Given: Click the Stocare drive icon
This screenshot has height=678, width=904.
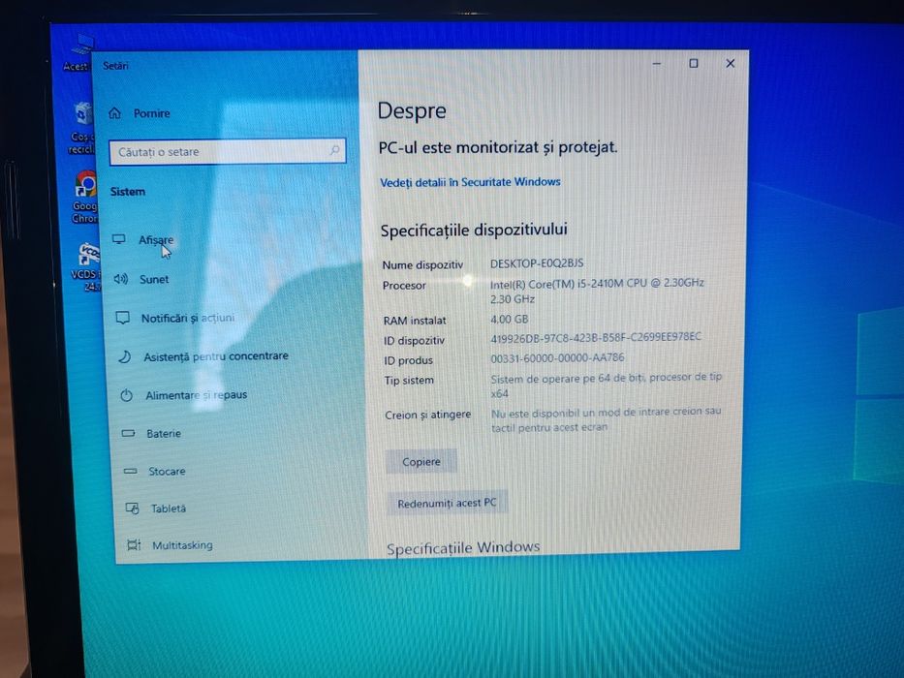Looking at the screenshot, I should click(x=130, y=471).
